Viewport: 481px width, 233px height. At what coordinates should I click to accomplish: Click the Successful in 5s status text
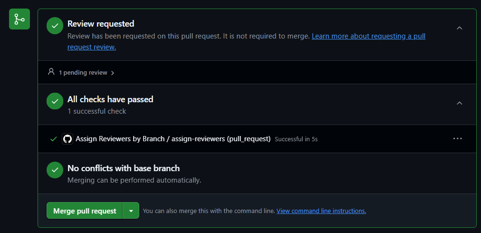(296, 139)
